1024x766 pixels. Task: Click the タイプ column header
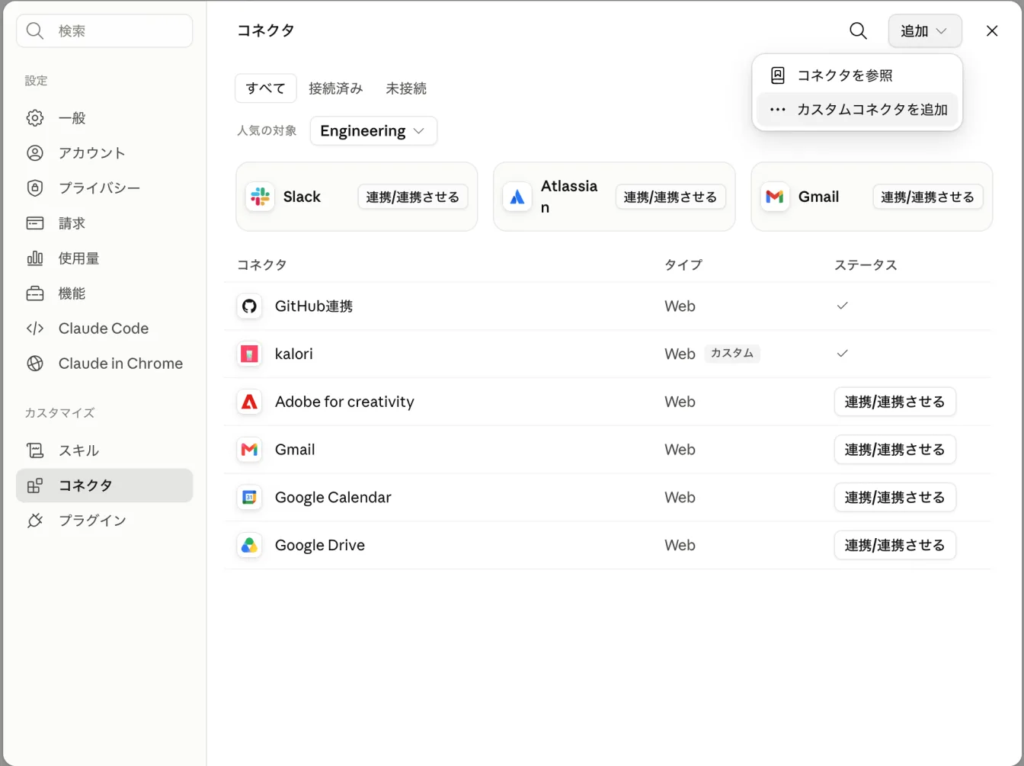pos(683,265)
